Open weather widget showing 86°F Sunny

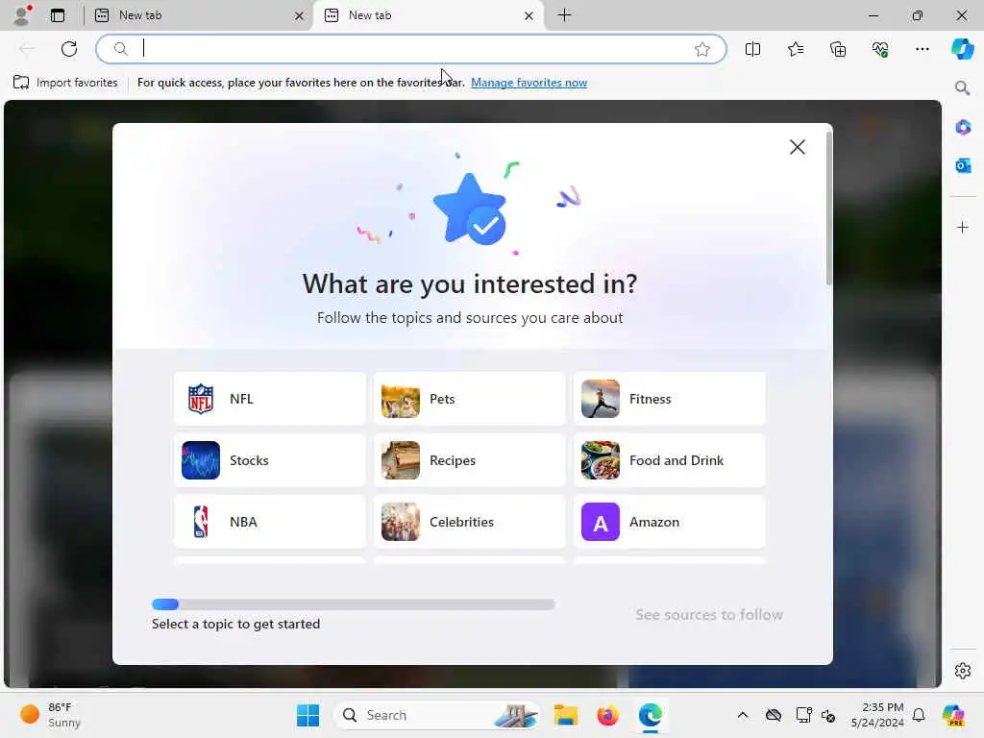[x=50, y=715]
